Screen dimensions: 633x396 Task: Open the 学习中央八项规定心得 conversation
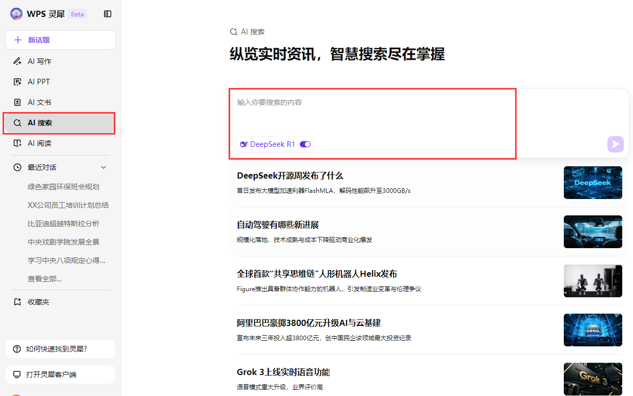[67, 260]
